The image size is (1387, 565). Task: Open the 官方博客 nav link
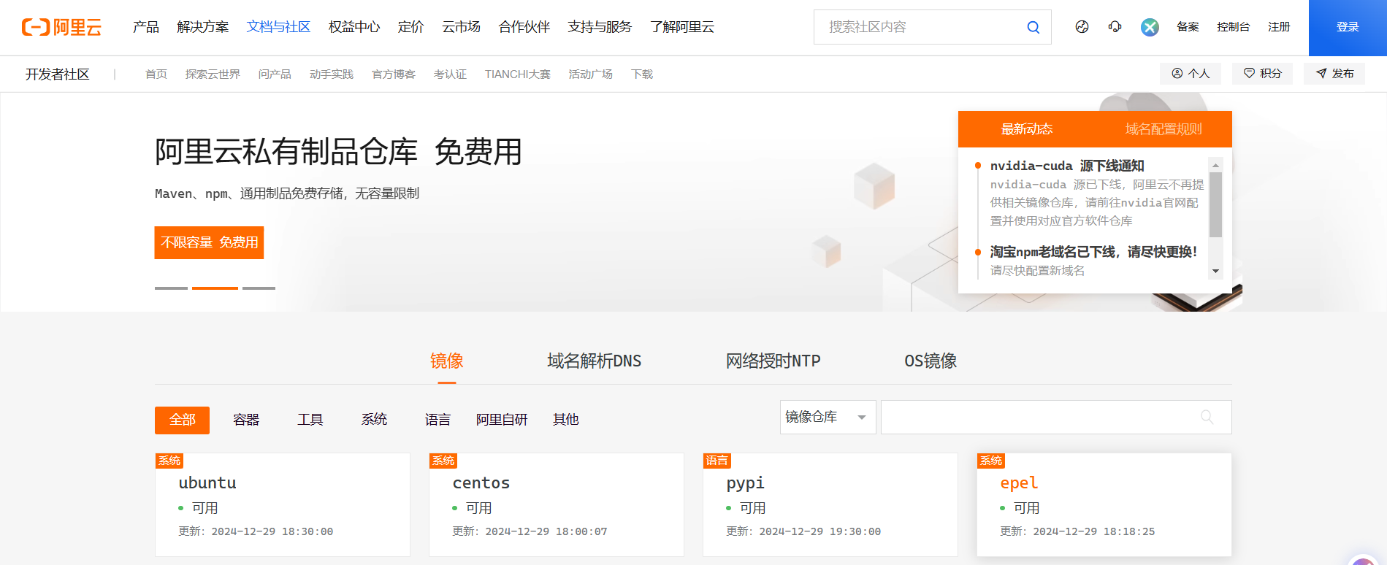click(394, 74)
